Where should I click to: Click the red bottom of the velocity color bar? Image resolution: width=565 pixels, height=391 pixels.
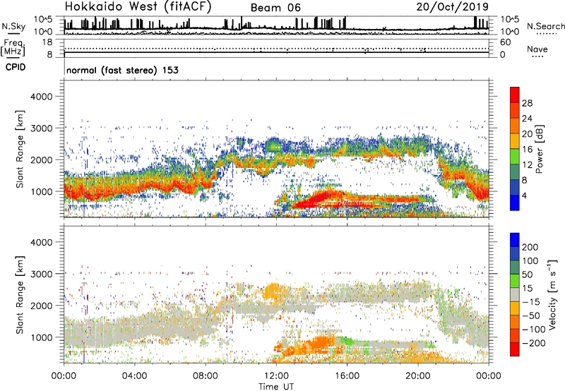(x=515, y=349)
